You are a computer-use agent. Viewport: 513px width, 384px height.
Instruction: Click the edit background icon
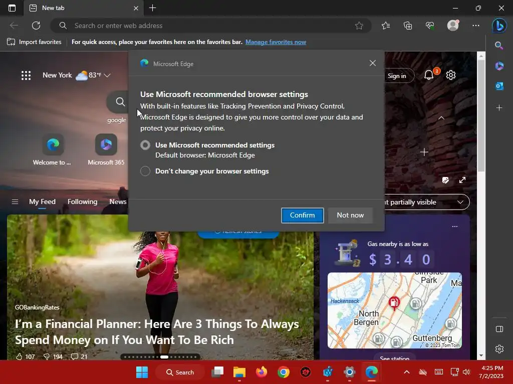(445, 180)
